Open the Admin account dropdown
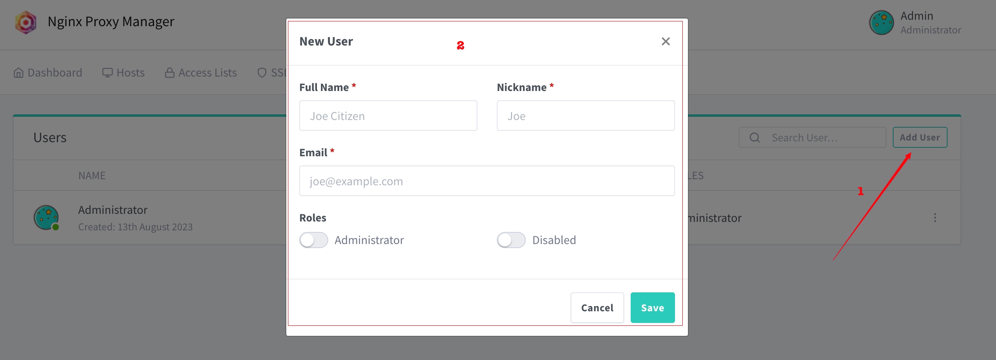 [x=915, y=23]
